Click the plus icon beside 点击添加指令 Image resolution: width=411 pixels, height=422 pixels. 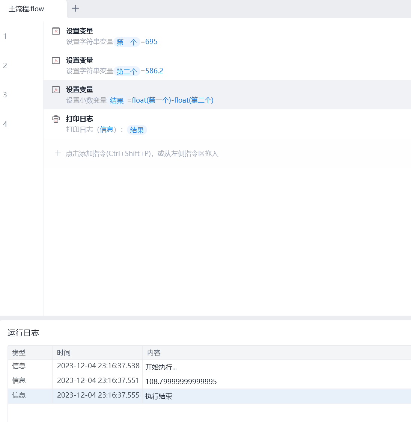click(x=58, y=153)
